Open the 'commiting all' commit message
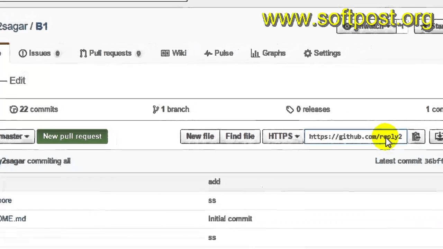443x249 pixels. tap(49, 161)
